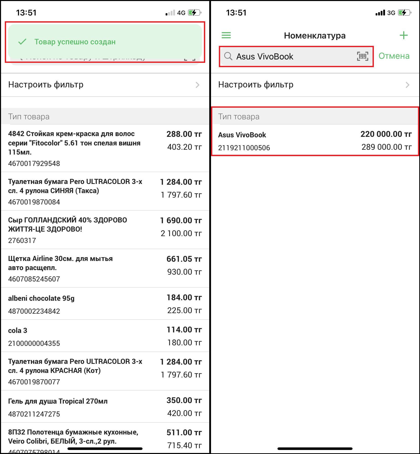Select barcode 4870002234842

point(34,311)
